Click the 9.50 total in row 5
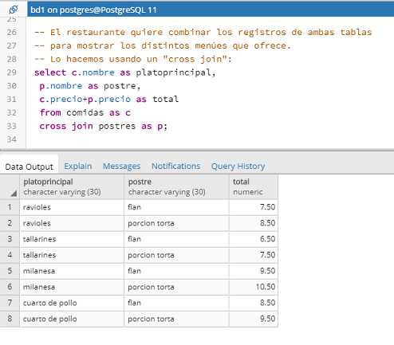Image resolution: width=394 pixels, height=345 pixels. click(x=254, y=271)
